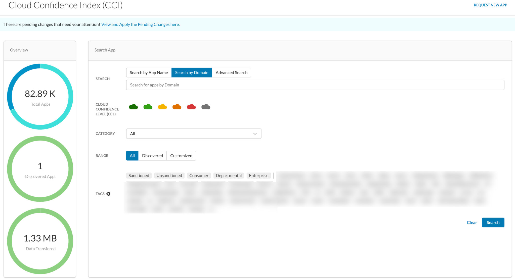This screenshot has height=280, width=515.
Task: Select the light green high confidence cloud icon
Action: 148,107
